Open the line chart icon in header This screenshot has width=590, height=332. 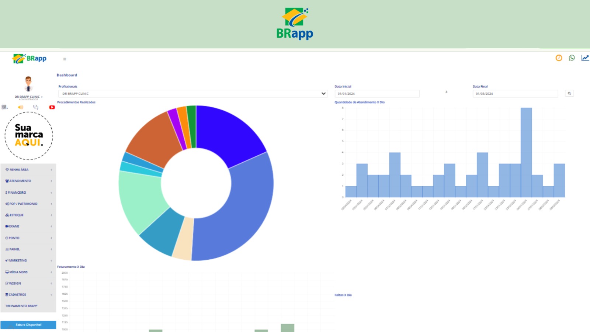tap(585, 58)
